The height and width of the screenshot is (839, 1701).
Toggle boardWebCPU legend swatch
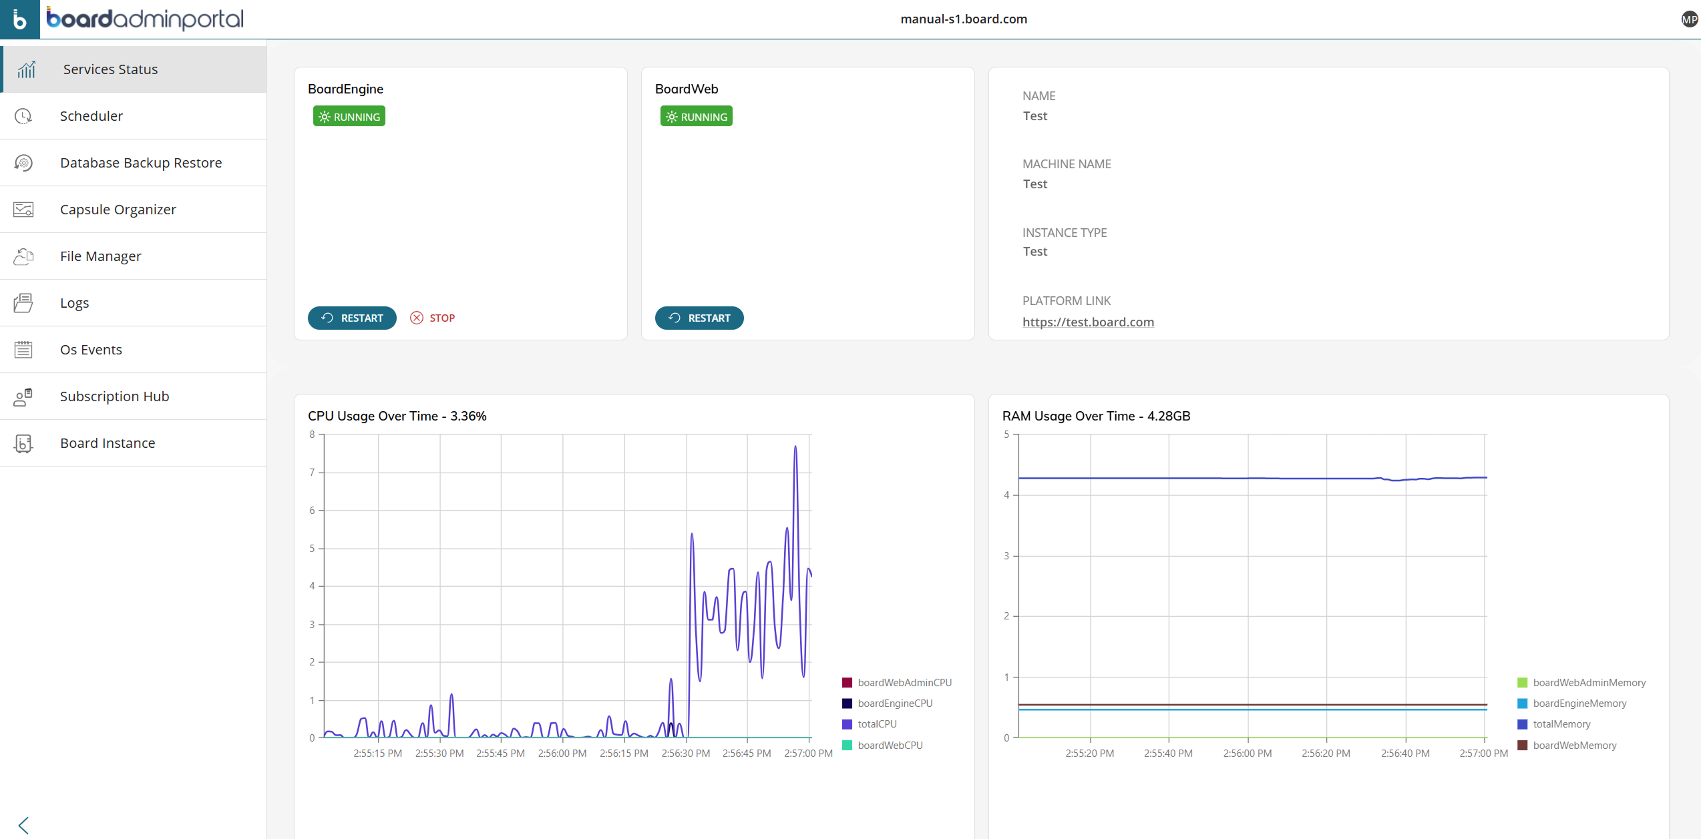pos(847,745)
